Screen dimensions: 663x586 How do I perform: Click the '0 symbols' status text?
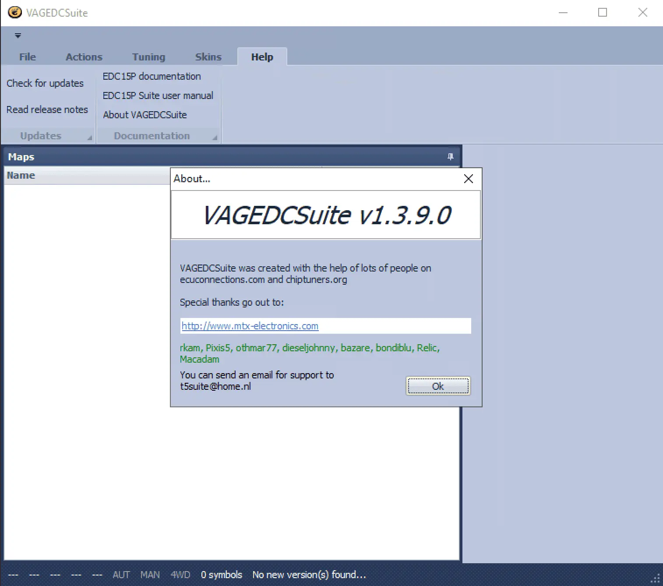[x=222, y=575]
